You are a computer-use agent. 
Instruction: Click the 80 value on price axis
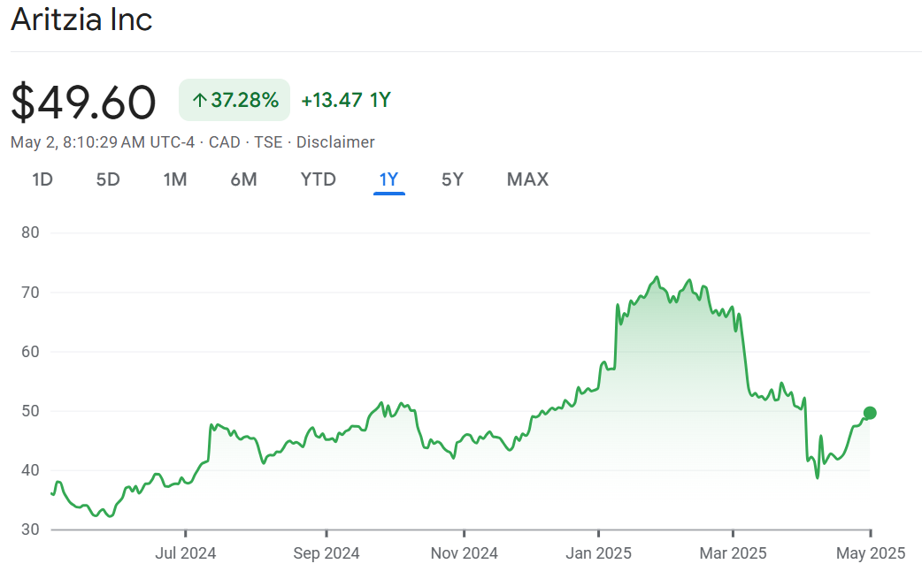pos(32,233)
